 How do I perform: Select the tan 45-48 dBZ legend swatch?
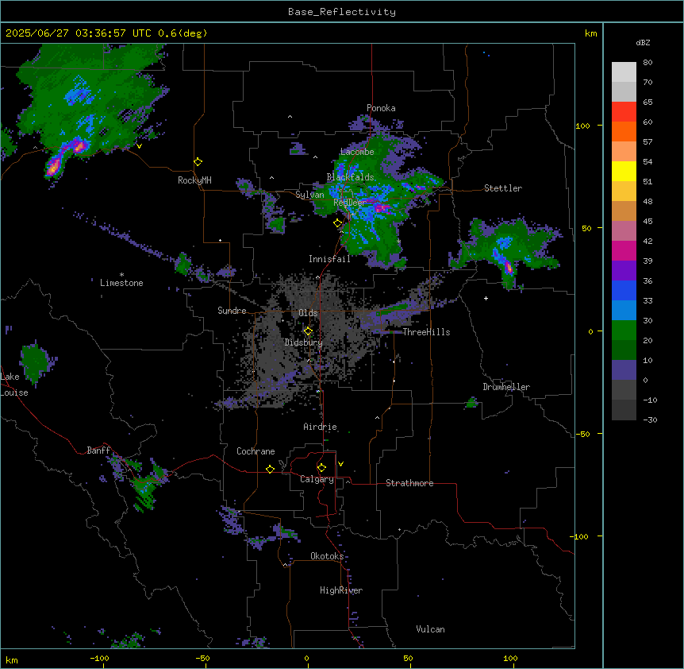point(624,211)
